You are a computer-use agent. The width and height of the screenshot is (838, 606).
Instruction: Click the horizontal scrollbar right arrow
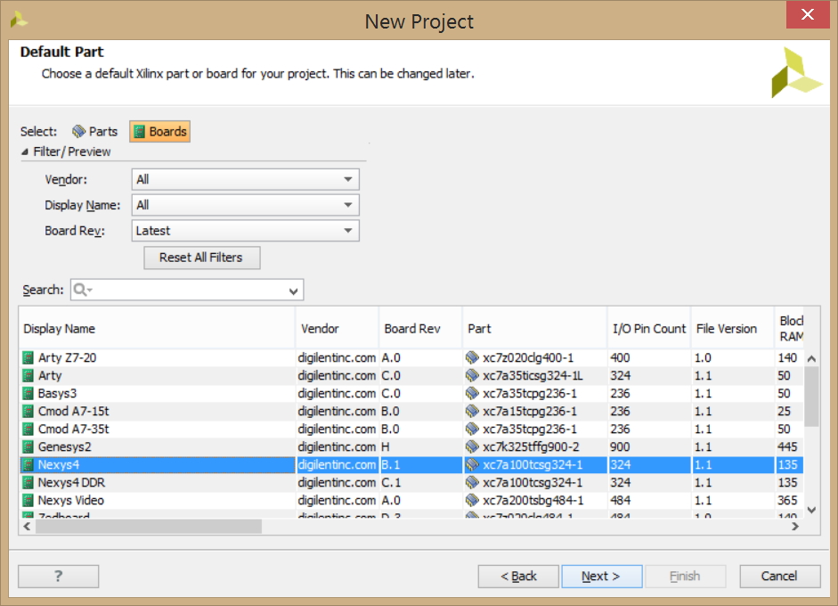tap(795, 527)
